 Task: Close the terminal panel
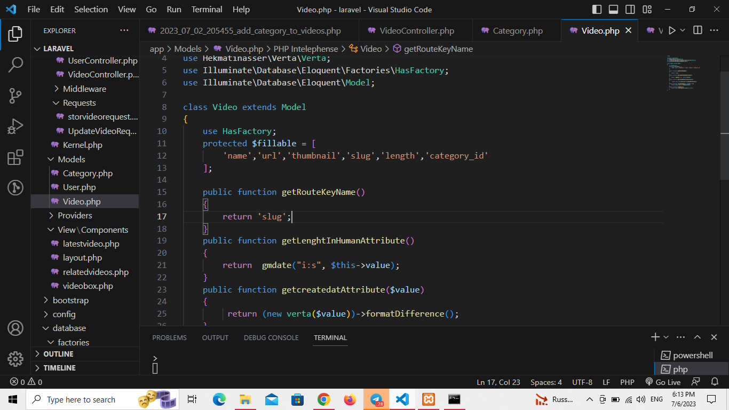(714, 337)
